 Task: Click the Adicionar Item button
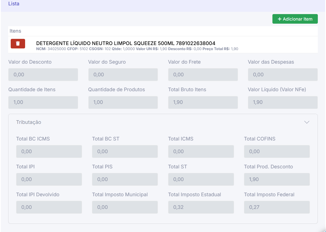(295, 19)
